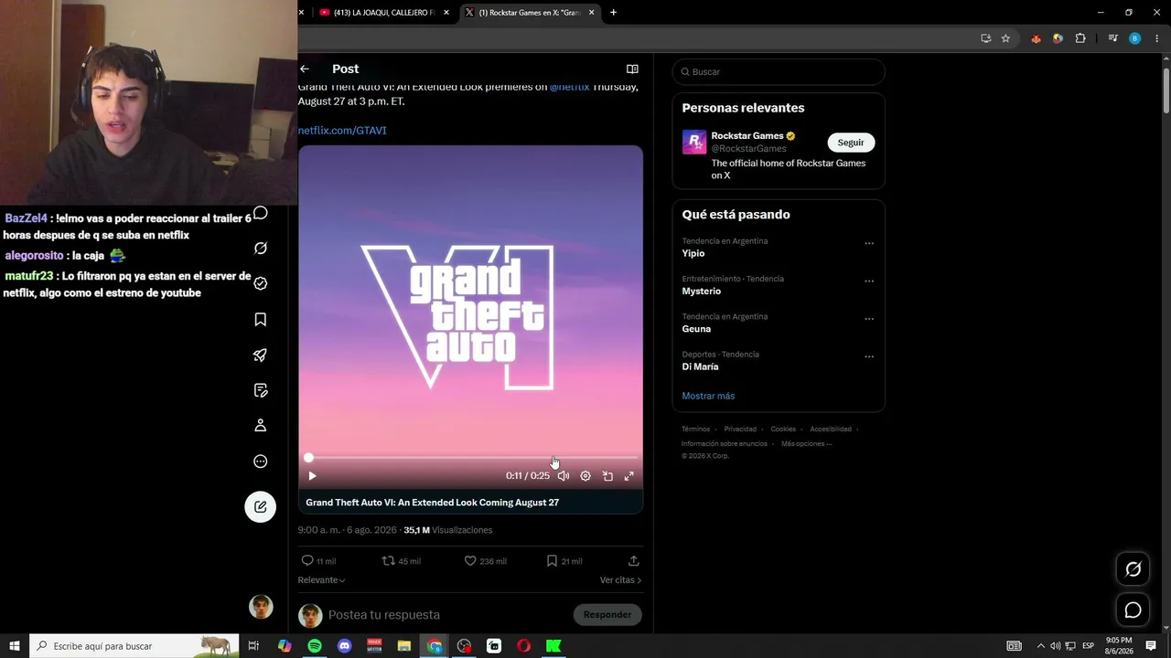Open Discord from the taskbar
Viewport: 1171px width, 658px height.
(x=345, y=646)
